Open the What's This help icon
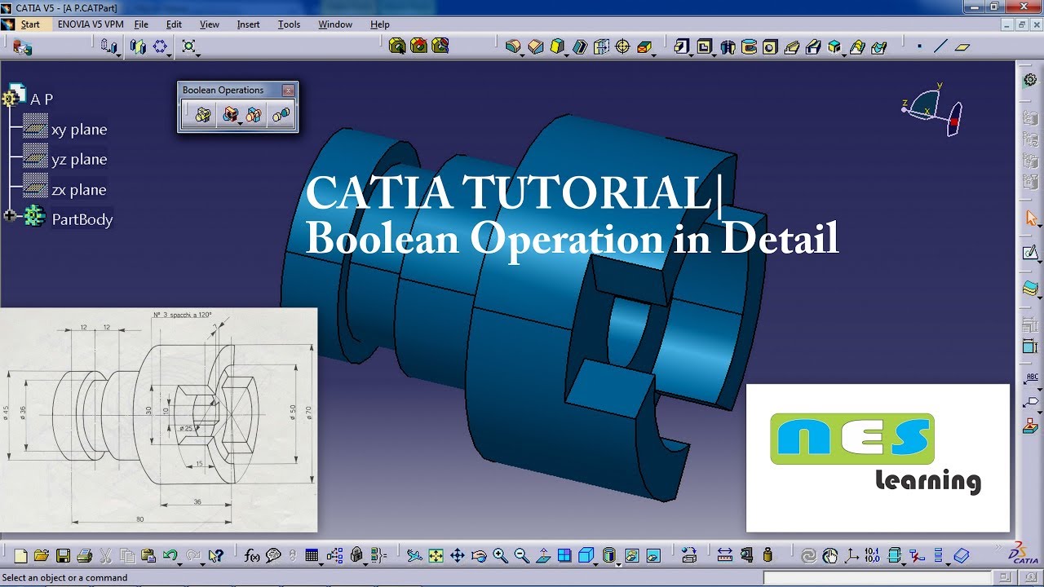This screenshot has height=587, width=1044. pos(215,556)
